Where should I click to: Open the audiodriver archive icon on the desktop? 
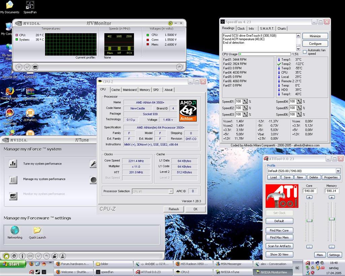pyautogui.click(x=30, y=92)
